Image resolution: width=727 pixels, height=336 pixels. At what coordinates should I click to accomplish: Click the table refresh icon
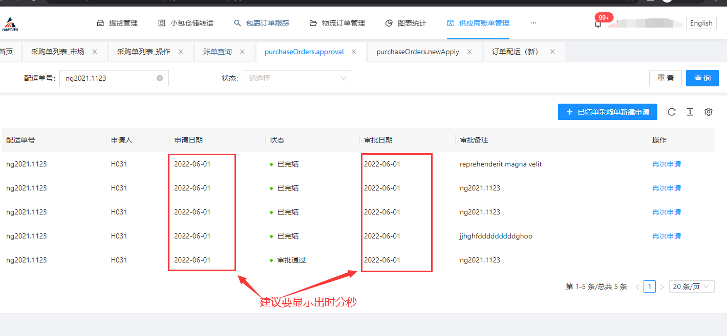click(672, 112)
